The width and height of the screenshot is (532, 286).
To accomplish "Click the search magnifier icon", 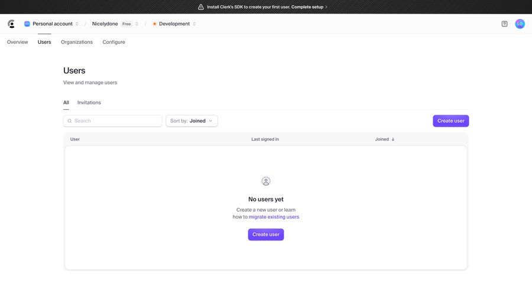I will click(x=70, y=121).
